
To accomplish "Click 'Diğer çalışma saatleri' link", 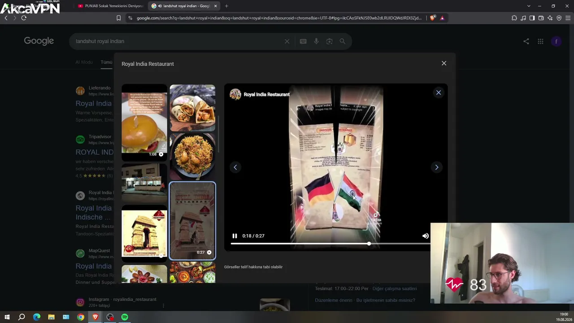I will [395, 288].
